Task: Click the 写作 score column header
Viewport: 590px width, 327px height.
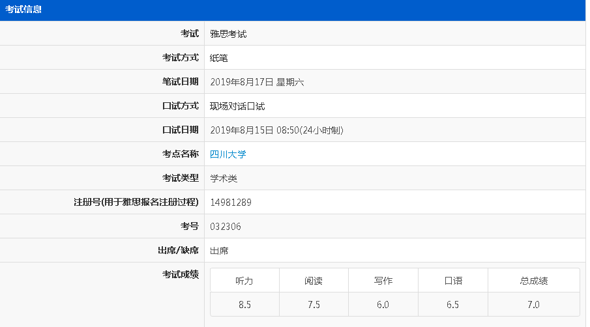Action: tap(383, 280)
